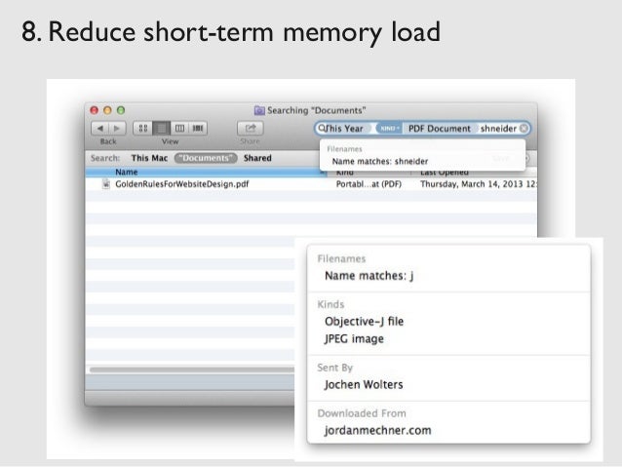Viewport: 622px width, 467px height.
Task: Select the This Year search token
Action: coord(344,128)
